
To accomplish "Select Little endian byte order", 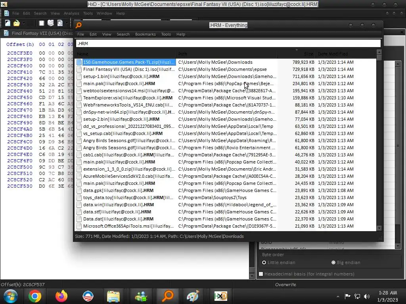I will [x=278, y=262].
